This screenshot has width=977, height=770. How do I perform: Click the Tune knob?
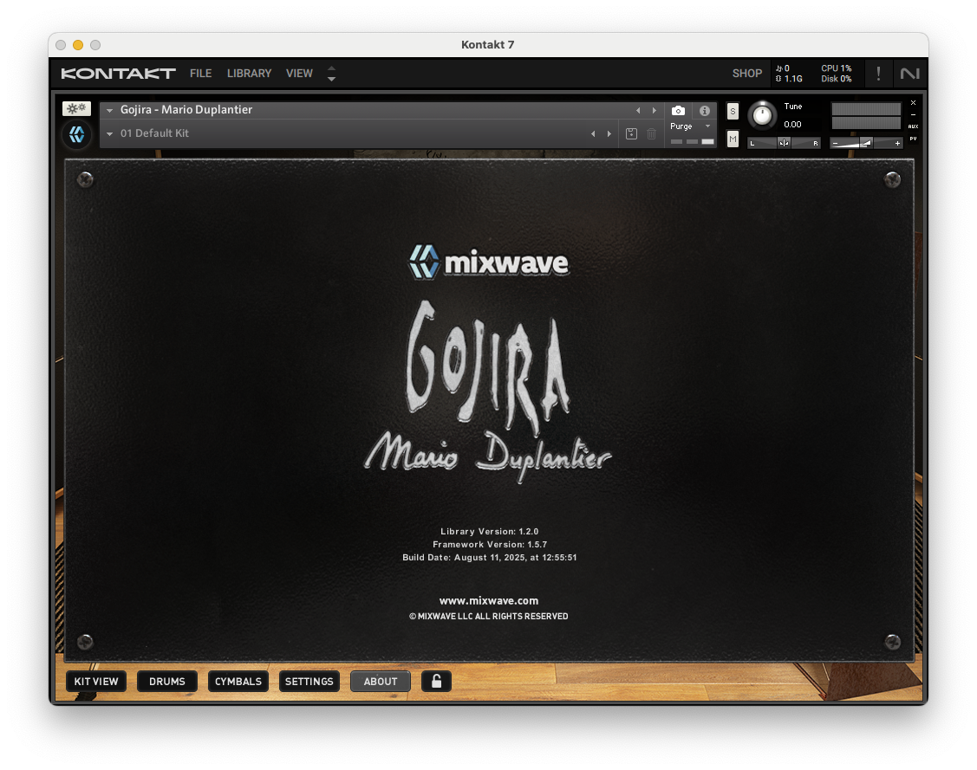pyautogui.click(x=762, y=115)
